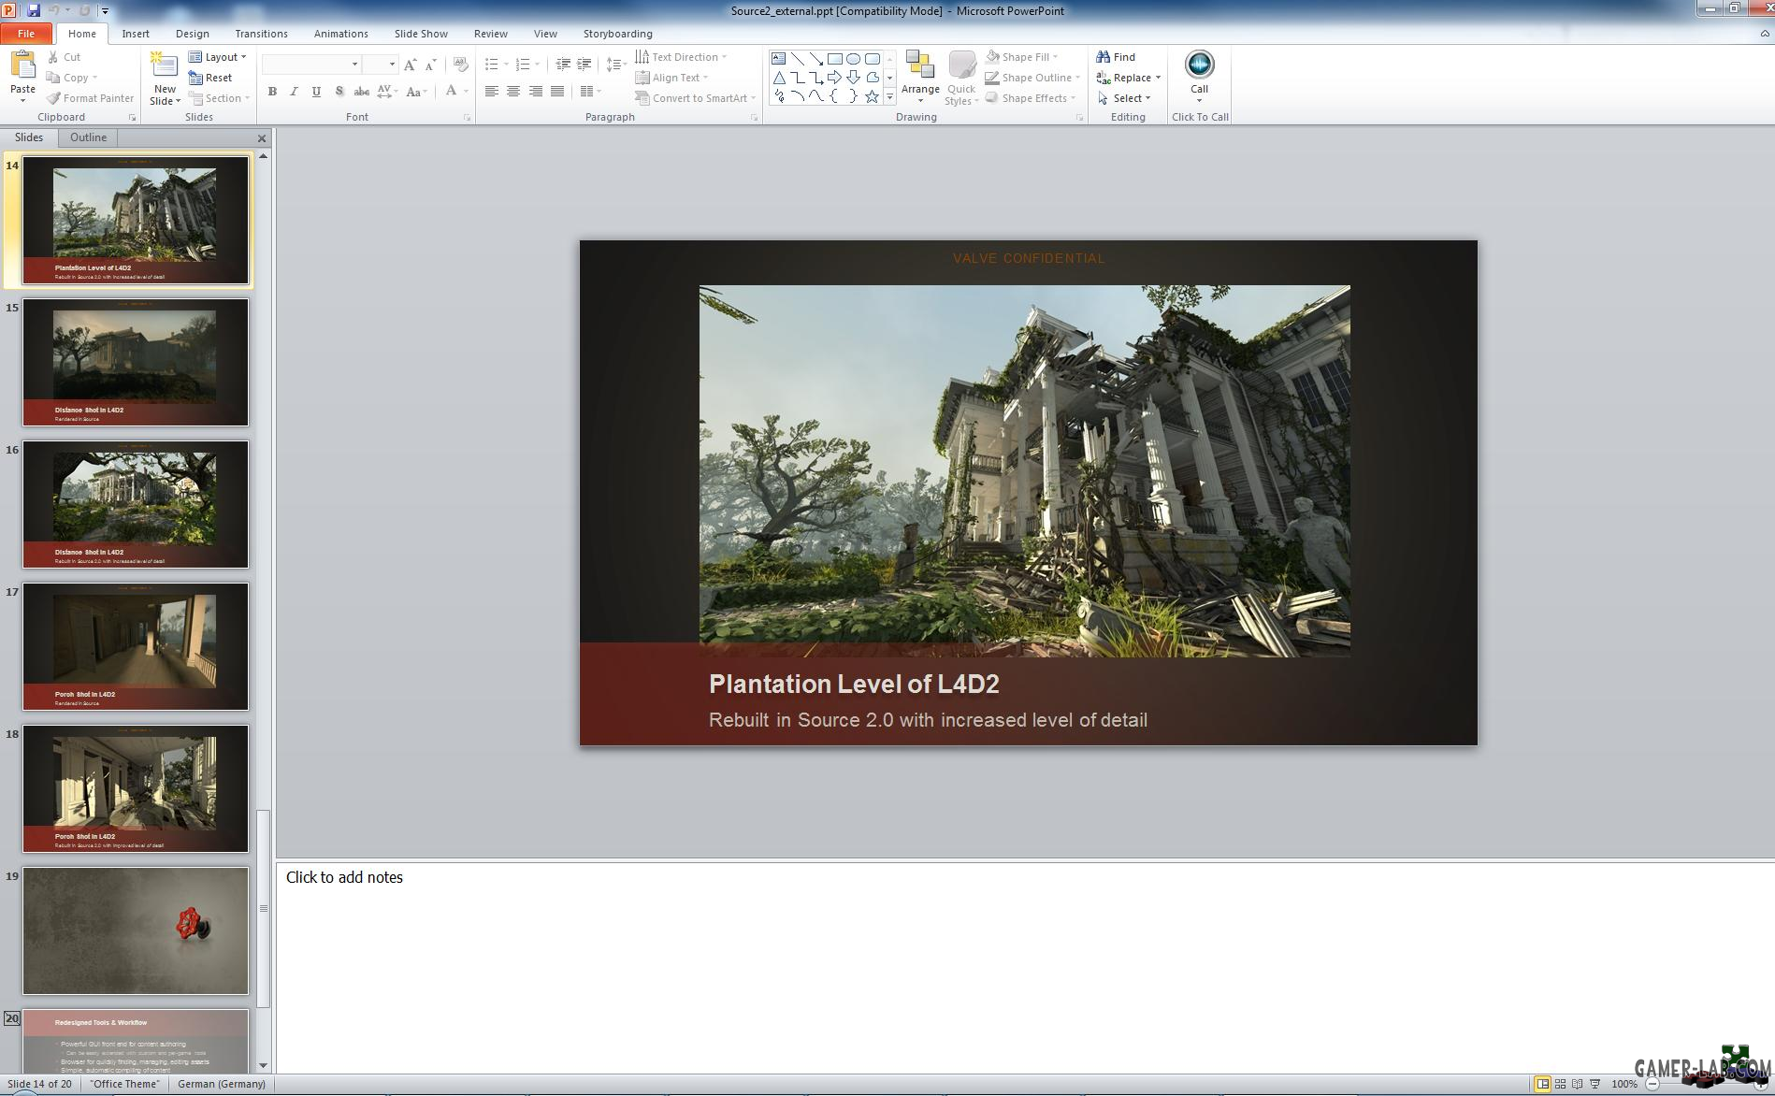The width and height of the screenshot is (1775, 1096).
Task: Open the File tab
Action: (26, 34)
